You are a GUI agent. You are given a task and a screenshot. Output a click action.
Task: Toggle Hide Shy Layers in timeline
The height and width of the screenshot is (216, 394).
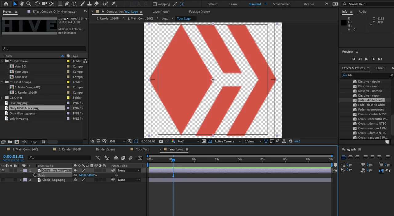point(116,158)
